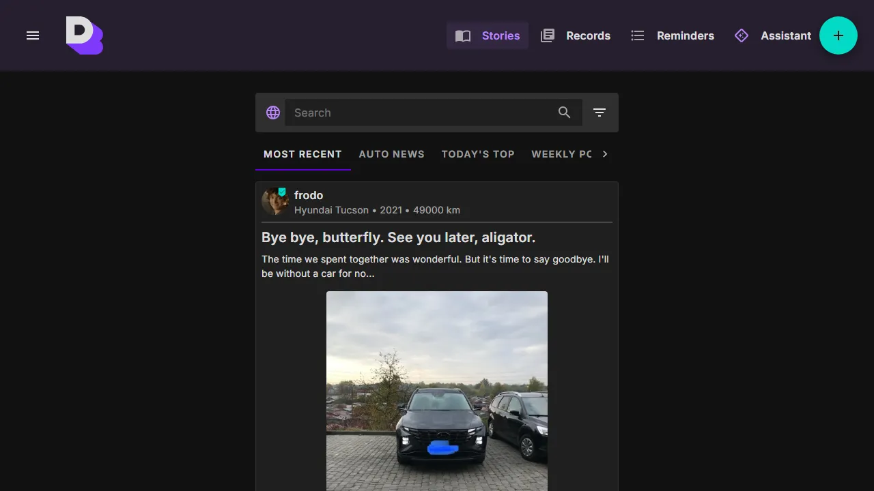Open the globe search-scope selector
This screenshot has height=491, width=874.
coord(272,112)
